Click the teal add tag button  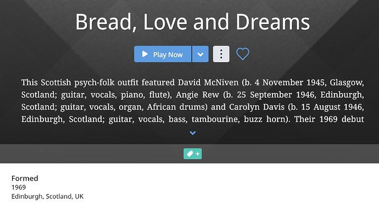[x=193, y=154]
